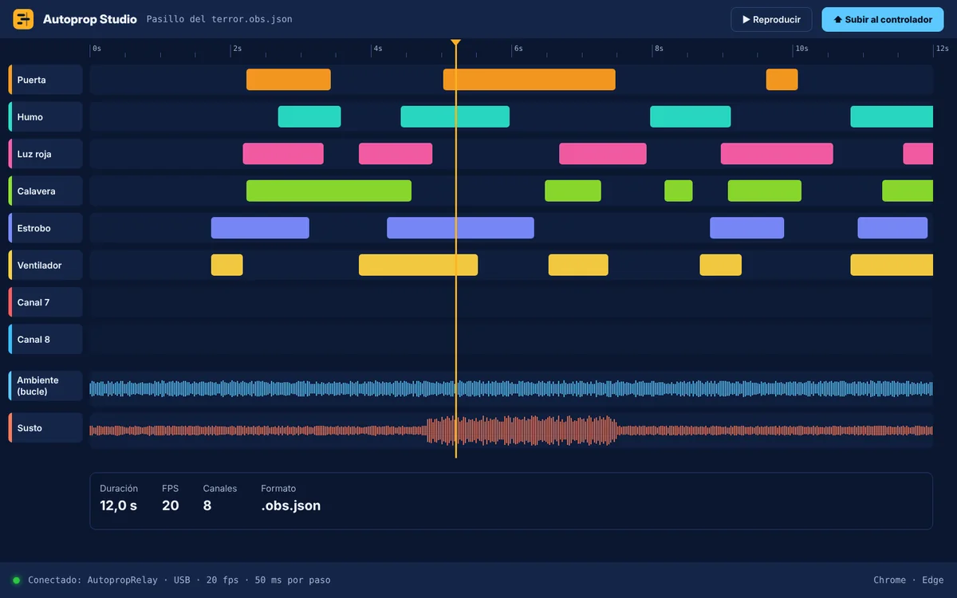Click the 4s ruler label
This screenshot has width=957, height=598.
tap(377, 49)
